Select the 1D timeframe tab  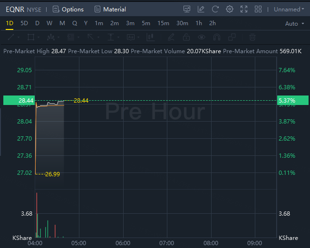pos(10,23)
